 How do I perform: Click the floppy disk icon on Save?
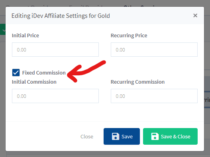[115, 136]
